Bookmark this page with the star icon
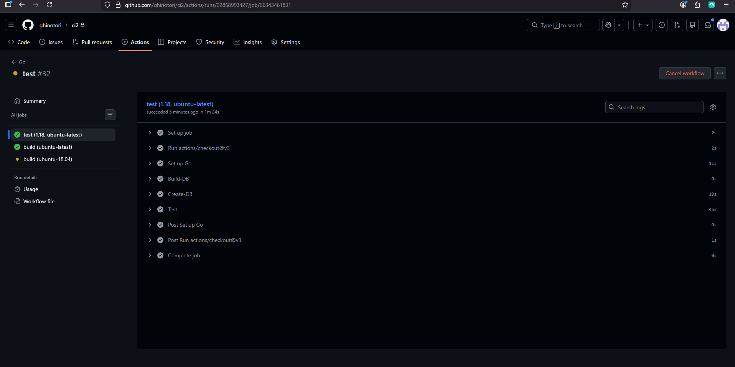The height and width of the screenshot is (367, 735). [x=625, y=5]
